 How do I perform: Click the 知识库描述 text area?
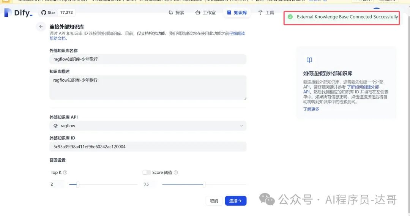(x=148, y=87)
